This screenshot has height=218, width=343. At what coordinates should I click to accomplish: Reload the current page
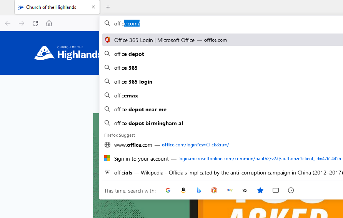tap(35, 23)
